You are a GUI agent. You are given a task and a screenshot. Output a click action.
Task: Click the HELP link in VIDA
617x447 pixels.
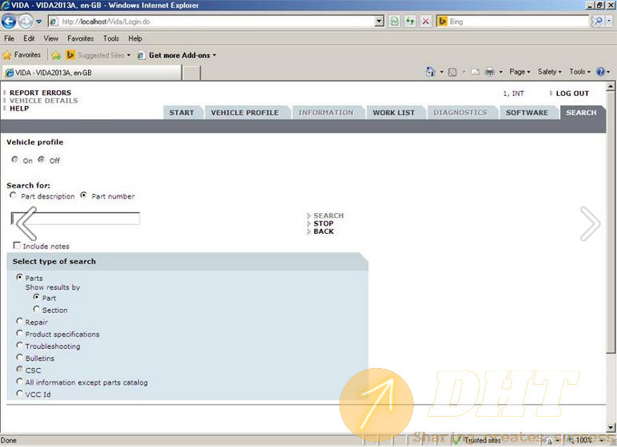[x=19, y=109]
